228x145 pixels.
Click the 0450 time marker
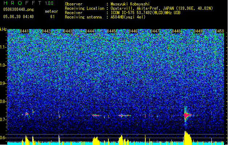220,31
